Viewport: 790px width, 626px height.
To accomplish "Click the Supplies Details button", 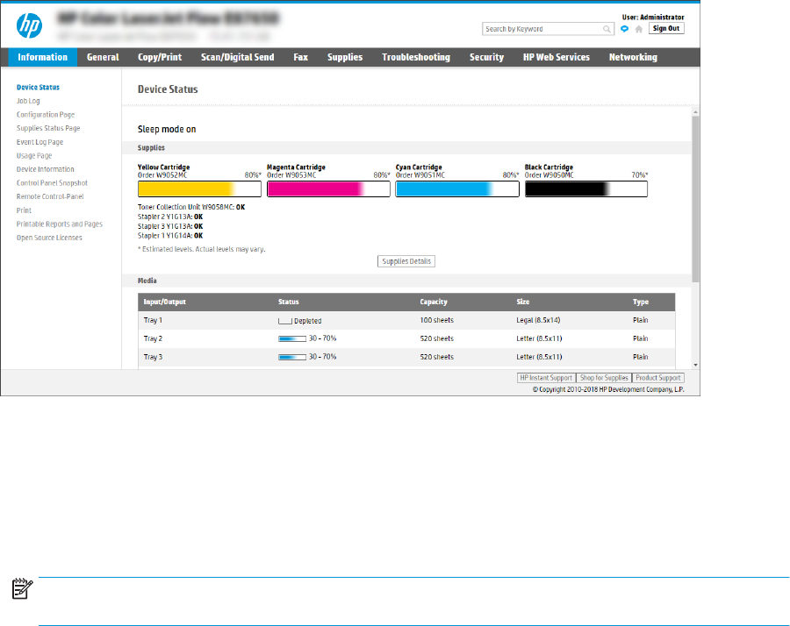I will [406, 261].
